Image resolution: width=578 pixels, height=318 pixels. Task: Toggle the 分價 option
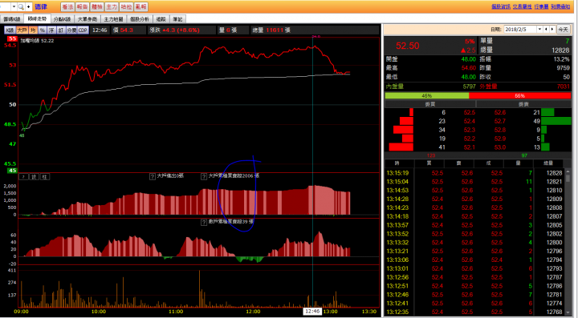(71, 30)
